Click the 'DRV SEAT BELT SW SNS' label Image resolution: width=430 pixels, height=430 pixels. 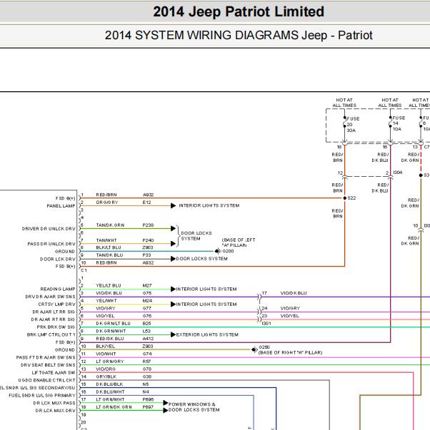click(x=48, y=365)
